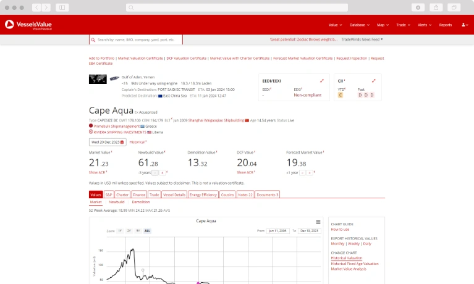
Task: Expand the EEDI/EEXI panel
Action: click(322, 81)
